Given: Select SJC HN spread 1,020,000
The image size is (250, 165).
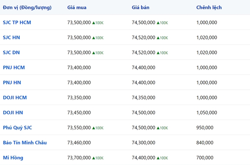Looking at the screenshot, I should (x=207, y=38).
